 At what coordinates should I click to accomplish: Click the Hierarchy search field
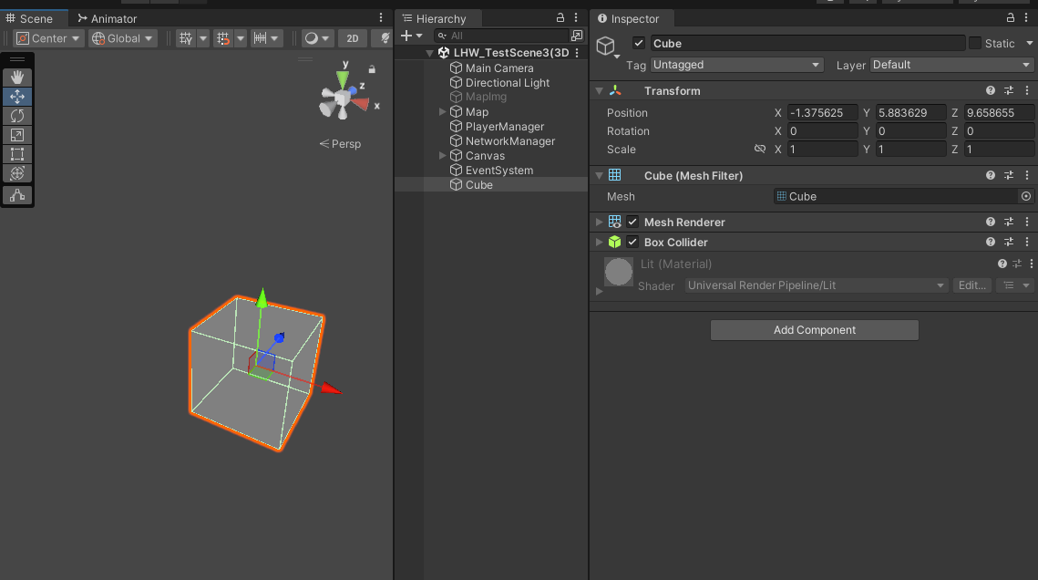point(501,36)
